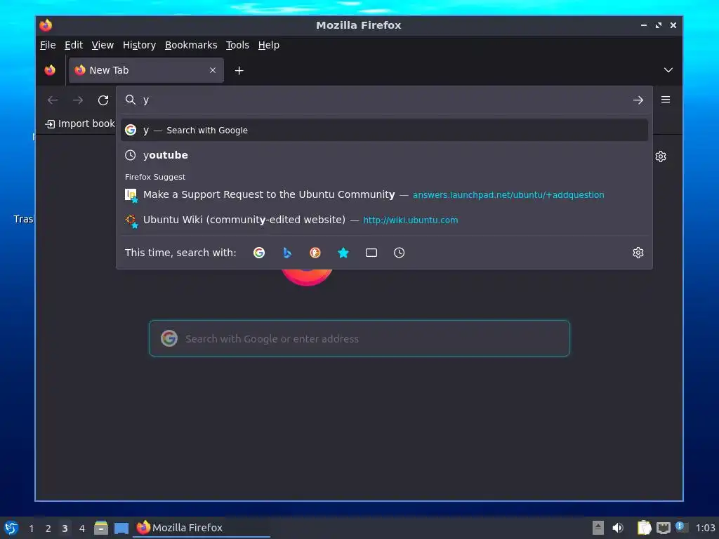Image resolution: width=719 pixels, height=539 pixels.
Task: Open the Help menu
Action: (x=269, y=45)
